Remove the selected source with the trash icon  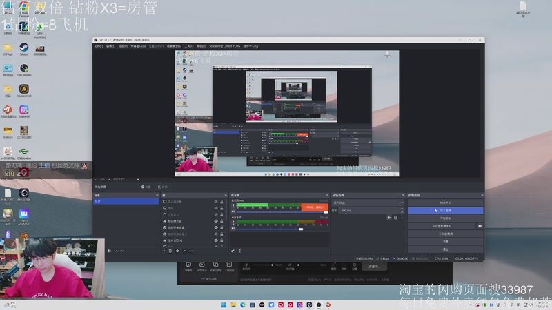point(170,251)
